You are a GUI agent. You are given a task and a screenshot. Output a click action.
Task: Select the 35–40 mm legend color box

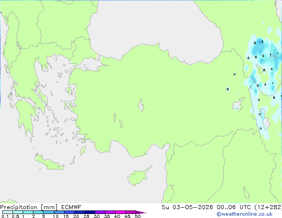click(x=110, y=212)
